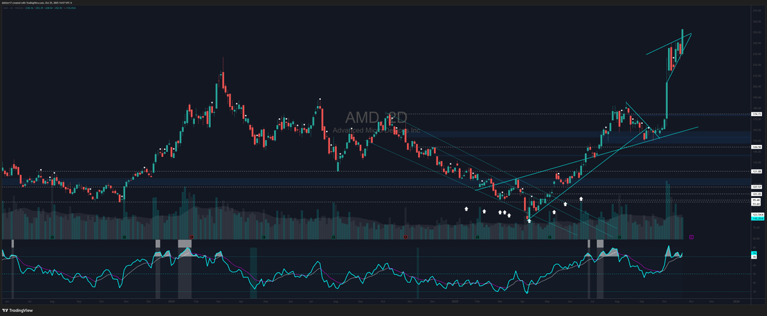Screen dimensions: 767x316
Task: Select the tallest green breakout candle in October
Action: click(667, 100)
